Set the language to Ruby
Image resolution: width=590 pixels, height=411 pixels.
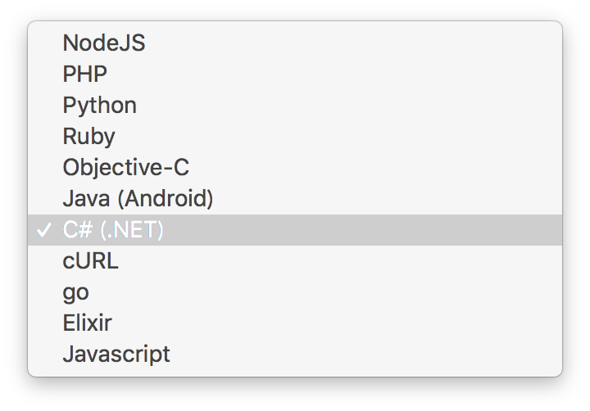pos(295,137)
